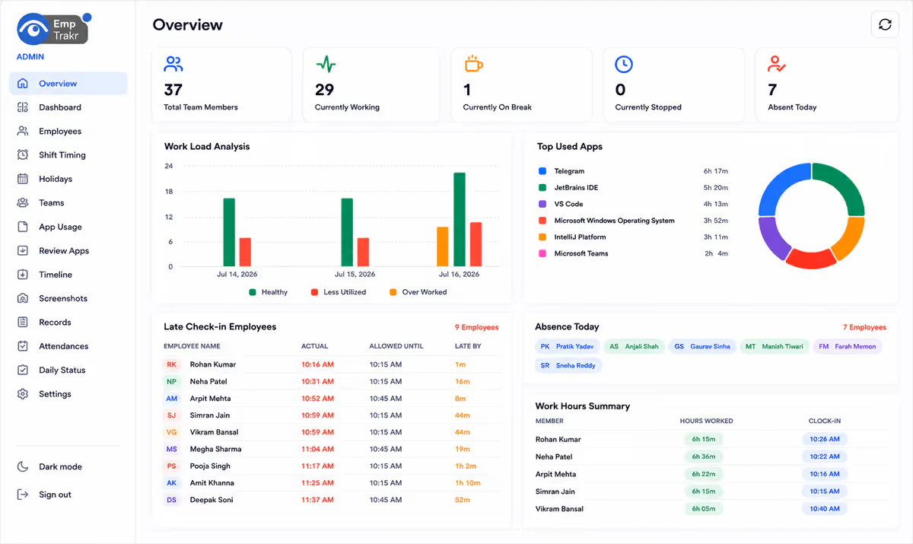913x544 pixels.
Task: Click the Holidays calendar icon
Action: click(23, 179)
